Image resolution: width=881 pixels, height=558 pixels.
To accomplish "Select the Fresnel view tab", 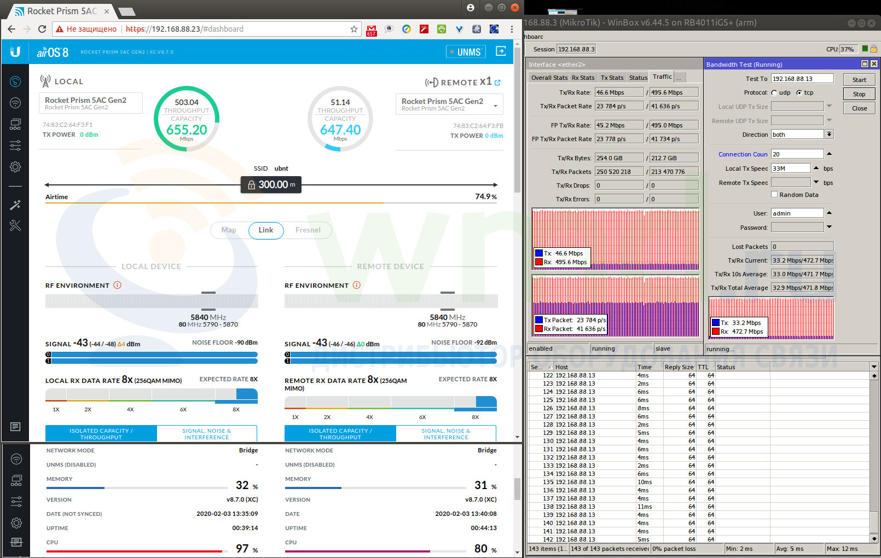I will (x=308, y=230).
